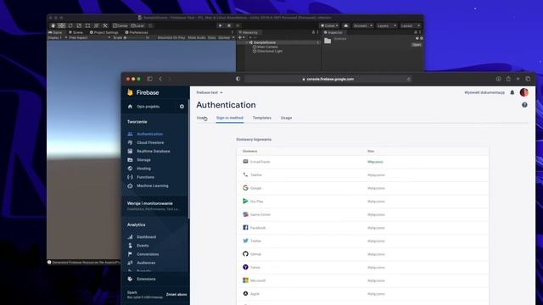The width and height of the screenshot is (543, 305).
Task: Select the Move tool in Unity toolbar
Action: [x=62, y=25]
